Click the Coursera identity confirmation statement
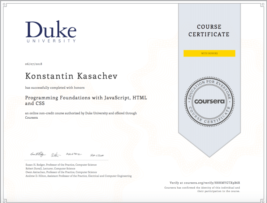The height and width of the screenshot is (203, 267). [x=202, y=189]
